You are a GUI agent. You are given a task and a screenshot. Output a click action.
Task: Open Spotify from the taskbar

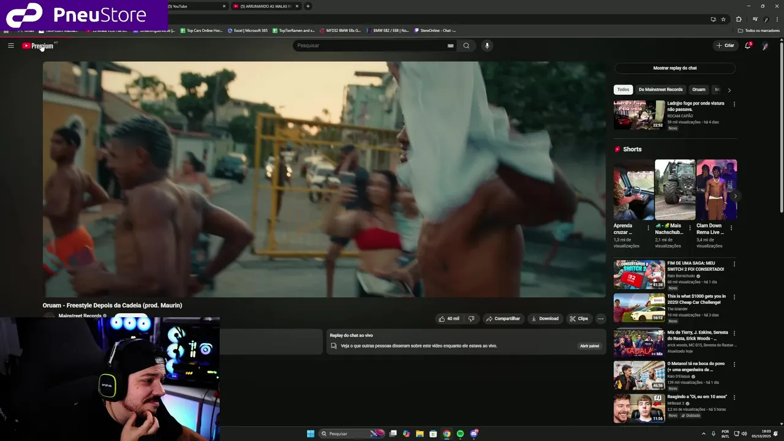pyautogui.click(x=460, y=434)
